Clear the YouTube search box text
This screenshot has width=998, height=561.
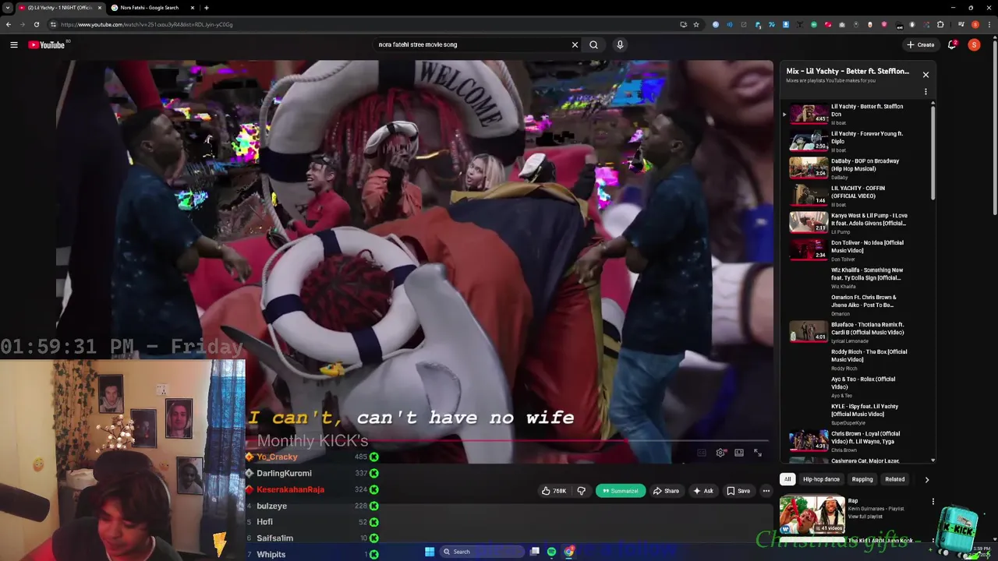click(575, 44)
